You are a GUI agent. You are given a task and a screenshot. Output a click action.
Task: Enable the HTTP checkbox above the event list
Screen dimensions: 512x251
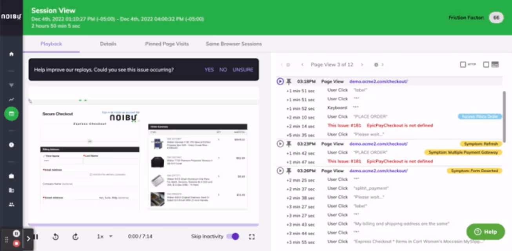click(463, 64)
